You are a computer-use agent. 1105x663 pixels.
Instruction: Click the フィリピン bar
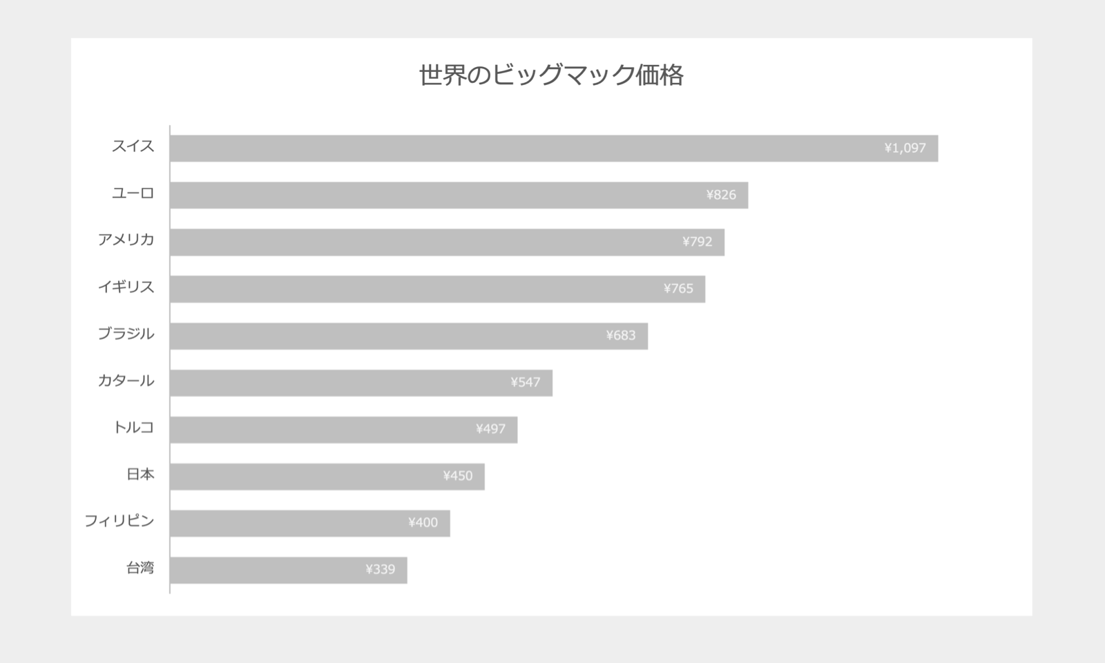(310, 523)
